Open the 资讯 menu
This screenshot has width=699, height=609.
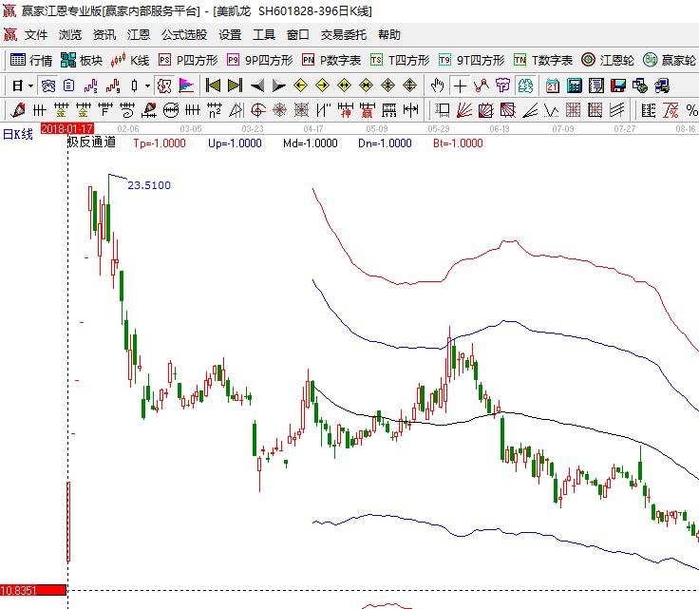pyautogui.click(x=104, y=35)
